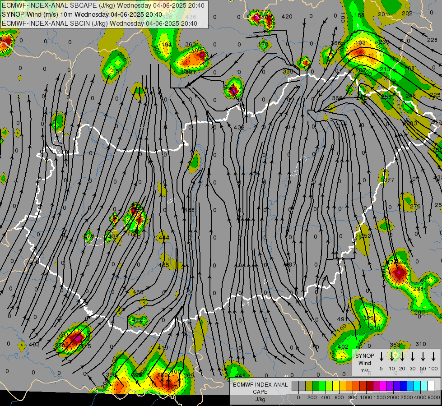442x406 pixels.
Task: Click the 451 value on the map
Action: [x=117, y=71]
